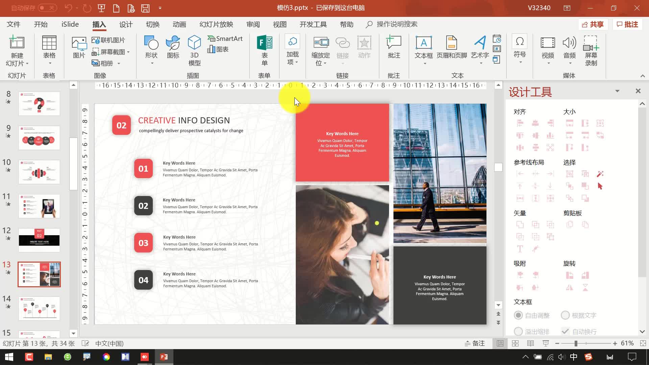Image resolution: width=649 pixels, height=365 pixels.
Task: Switch to the 幻灯片放映 tab
Action: 216,24
